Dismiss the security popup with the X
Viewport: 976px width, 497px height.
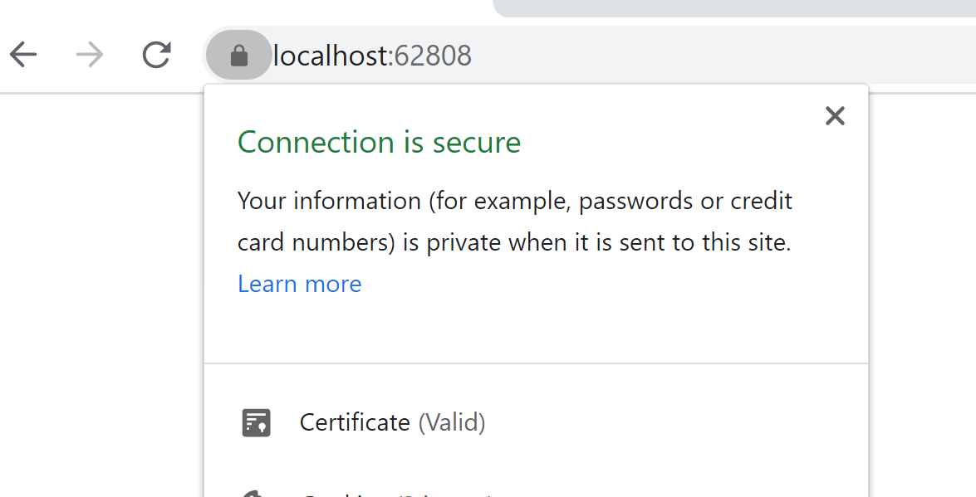[835, 116]
